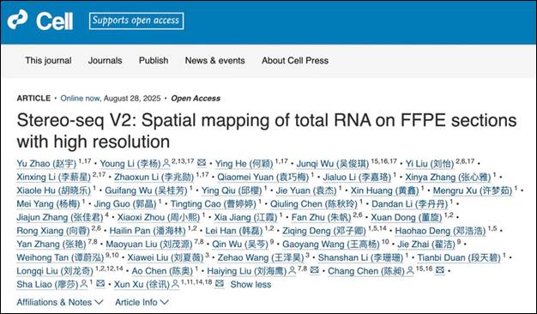Email Xun Xu via envelope icon
This screenshot has width=537, height=314.
click(220, 283)
